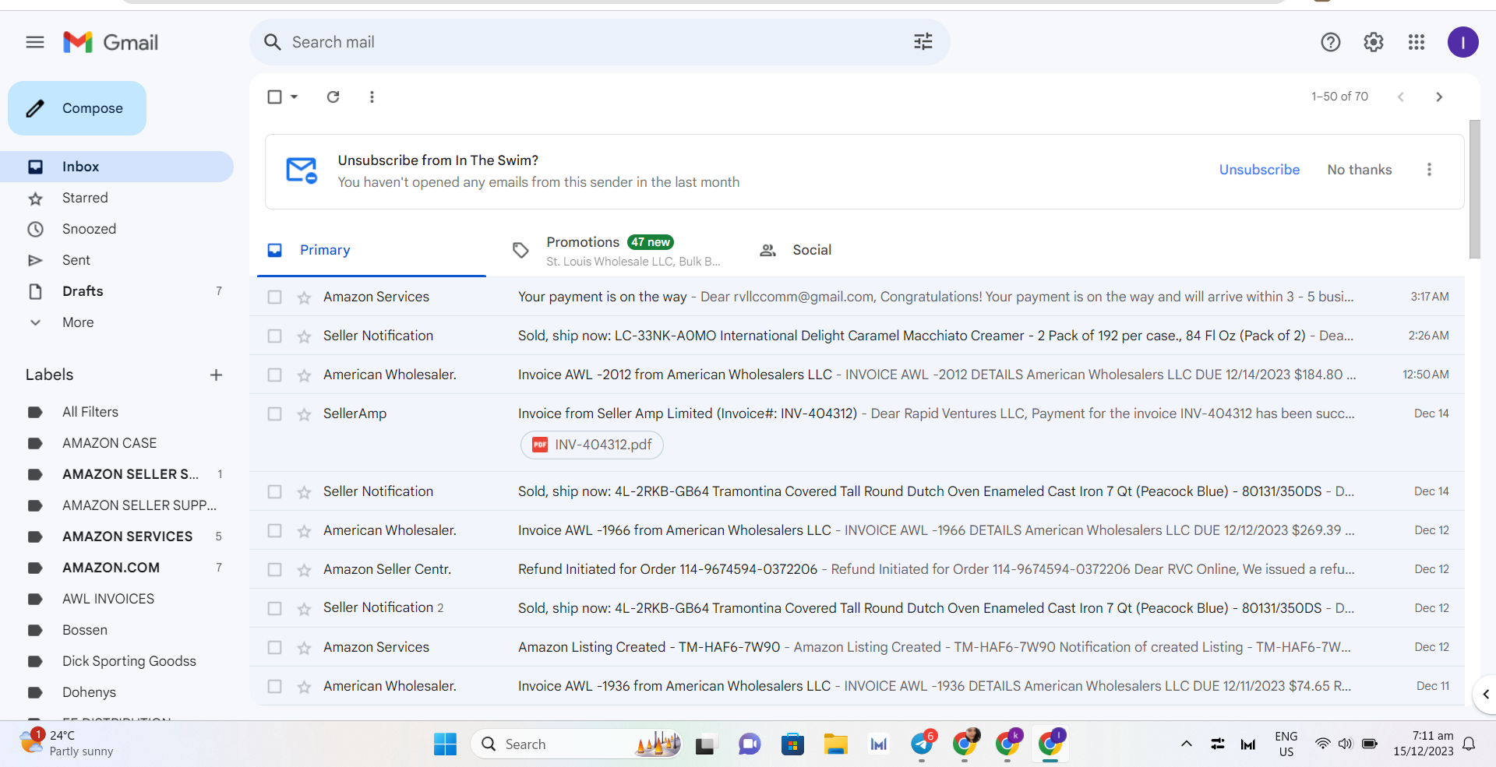Star the Amazon Seller Centr. refund email
The width and height of the screenshot is (1496, 767).
tap(305, 570)
